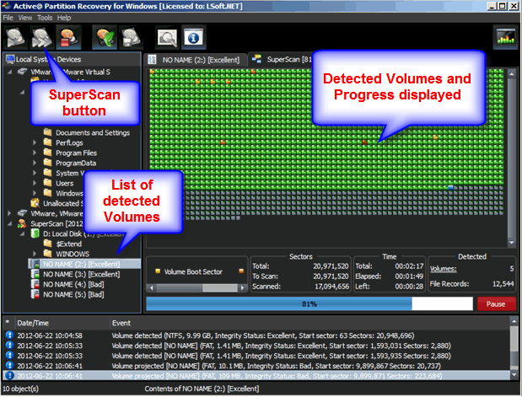This screenshot has width=522, height=397.
Task: Open the blue info properties icon
Action: [193, 37]
